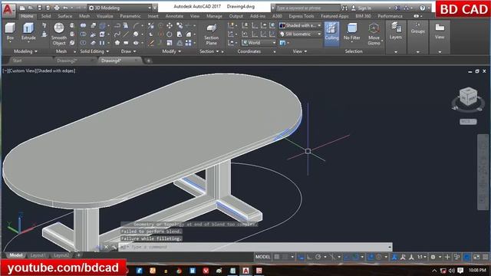Select the Move Gizmo tool
Screen dimensions: 491x276
coord(374,34)
